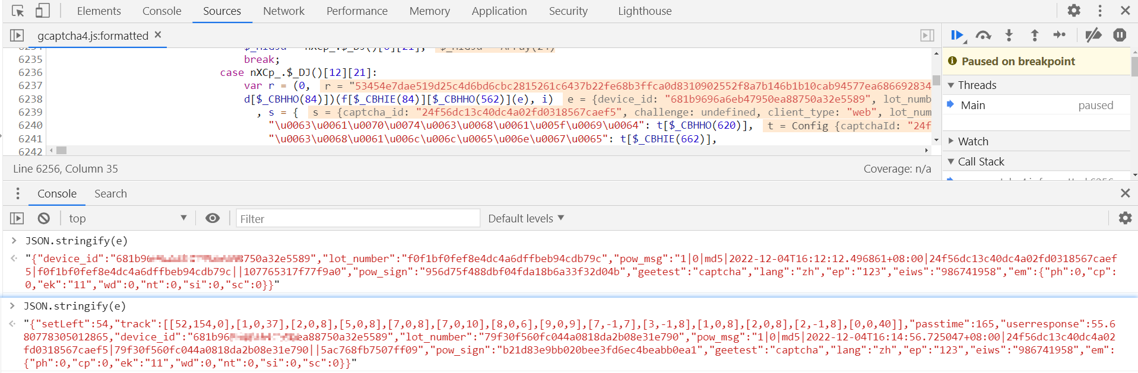The height and width of the screenshot is (373, 1138).
Task: Clear the console output
Action: (44, 218)
